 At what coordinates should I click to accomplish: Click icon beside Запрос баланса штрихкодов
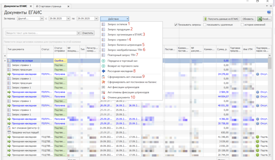click(103, 45)
